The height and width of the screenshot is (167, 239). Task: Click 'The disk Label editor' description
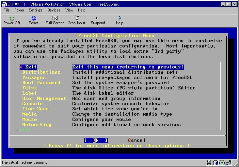coord(103,93)
